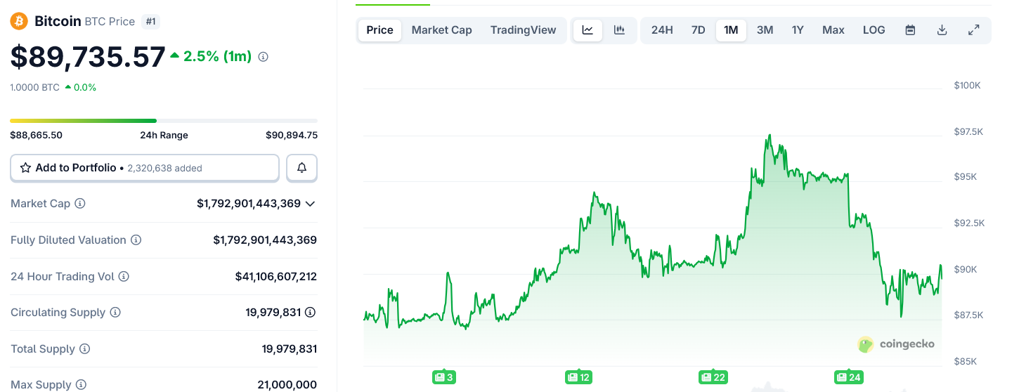
Task: Select the Market Cap chart tab
Action: click(x=442, y=30)
